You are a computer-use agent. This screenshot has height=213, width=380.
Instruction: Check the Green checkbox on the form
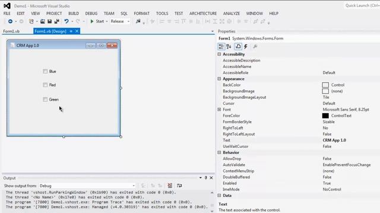click(x=45, y=99)
